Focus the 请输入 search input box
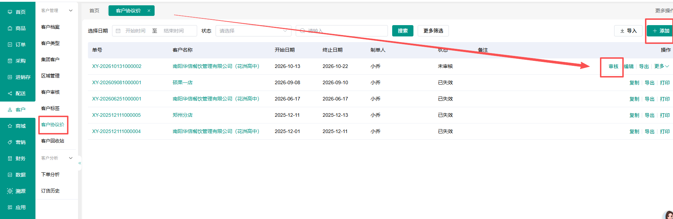Image resolution: width=673 pixels, height=219 pixels. click(x=342, y=31)
